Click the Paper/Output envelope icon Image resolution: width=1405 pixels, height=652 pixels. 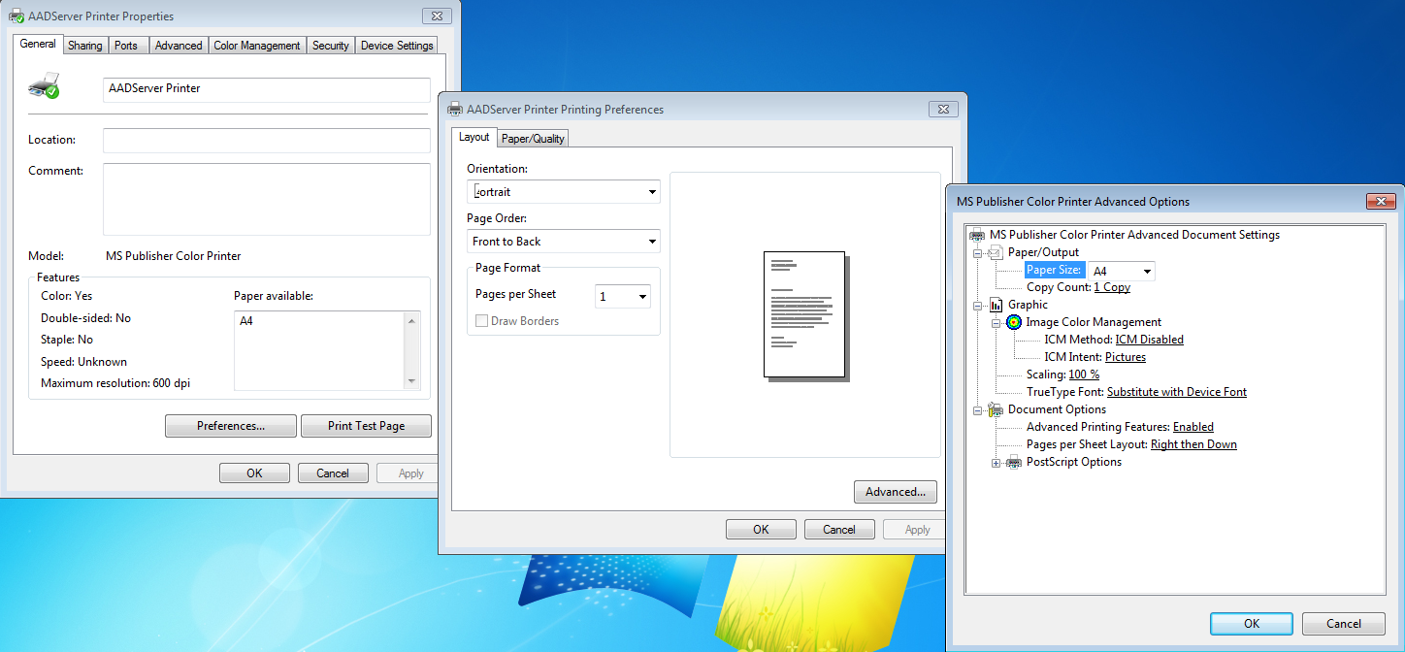point(996,252)
